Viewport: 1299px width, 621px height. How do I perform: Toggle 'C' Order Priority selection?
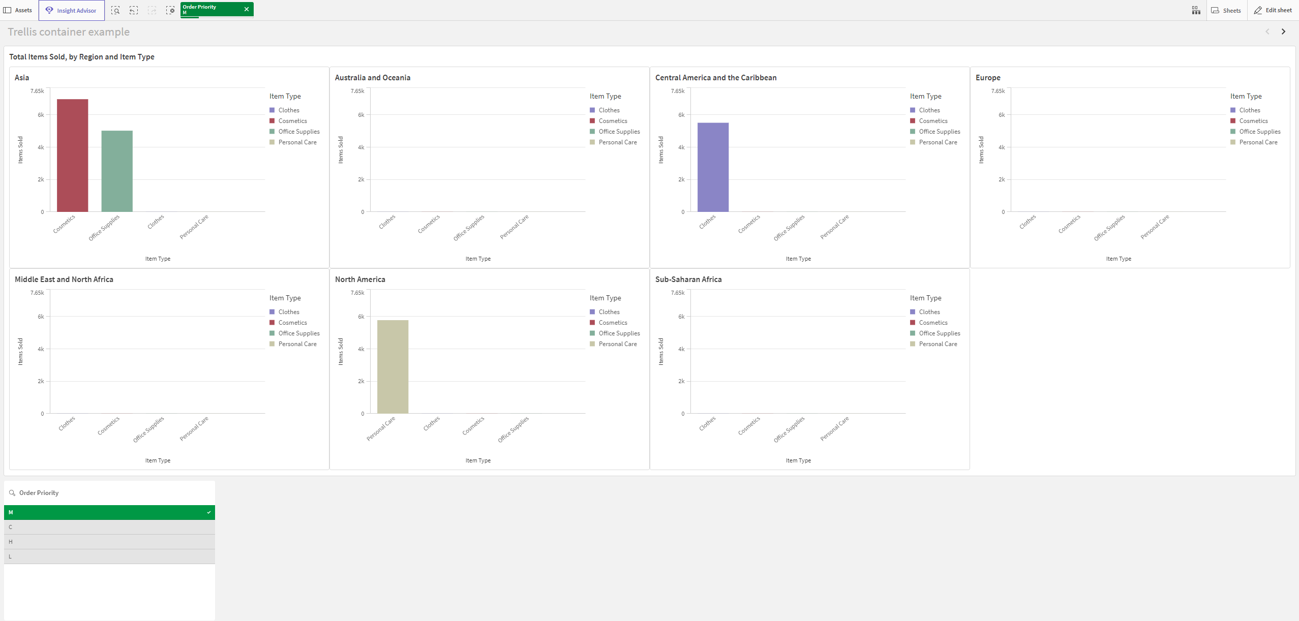click(x=108, y=526)
